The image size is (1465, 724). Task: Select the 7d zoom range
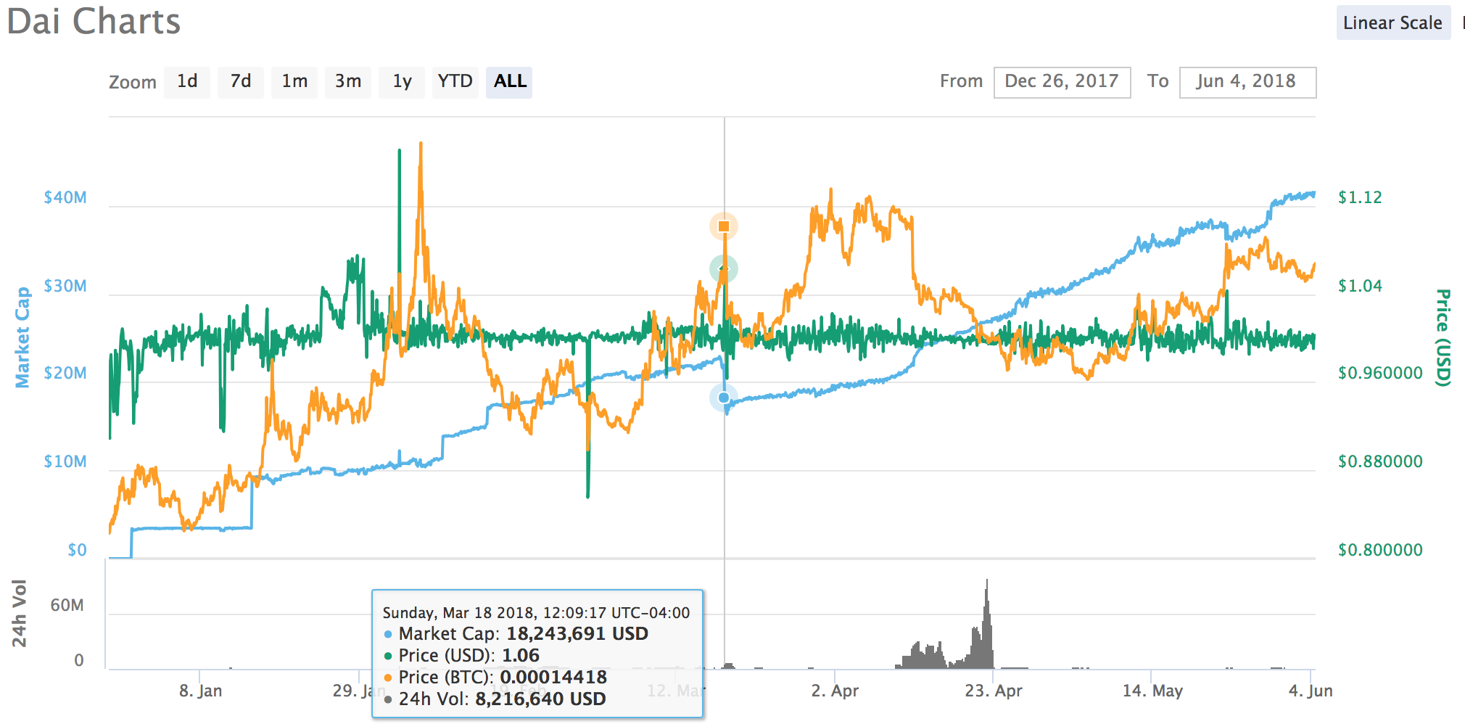(x=241, y=82)
